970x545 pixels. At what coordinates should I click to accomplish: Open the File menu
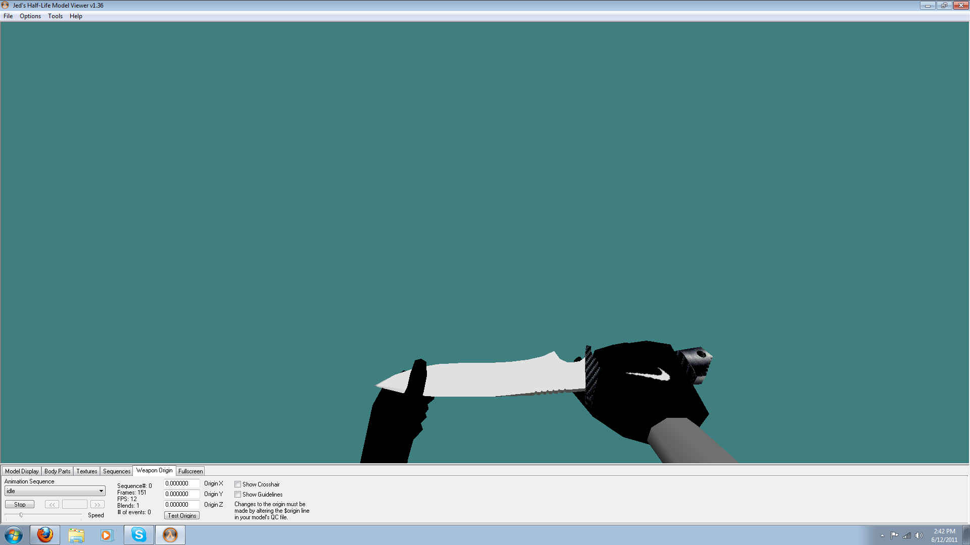coord(8,16)
